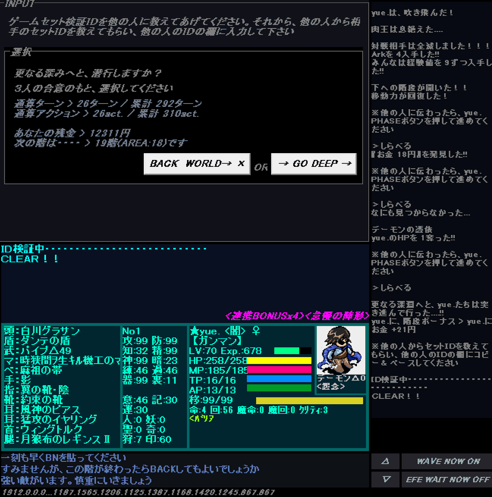Click the '攻:99 防:99' stat line

pos(150,341)
